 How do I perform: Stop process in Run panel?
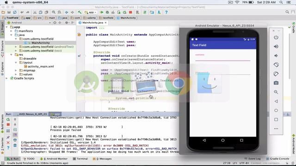(x=8, y=125)
